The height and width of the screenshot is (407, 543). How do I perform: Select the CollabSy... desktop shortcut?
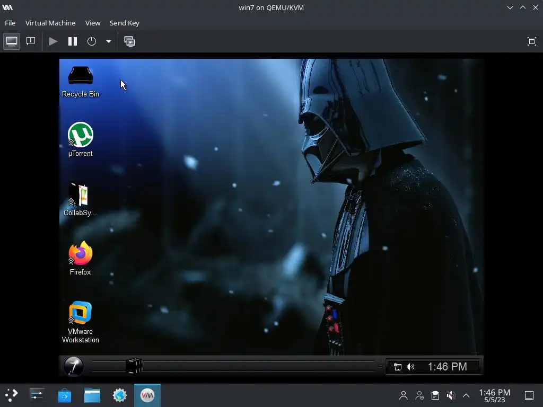[x=80, y=199]
